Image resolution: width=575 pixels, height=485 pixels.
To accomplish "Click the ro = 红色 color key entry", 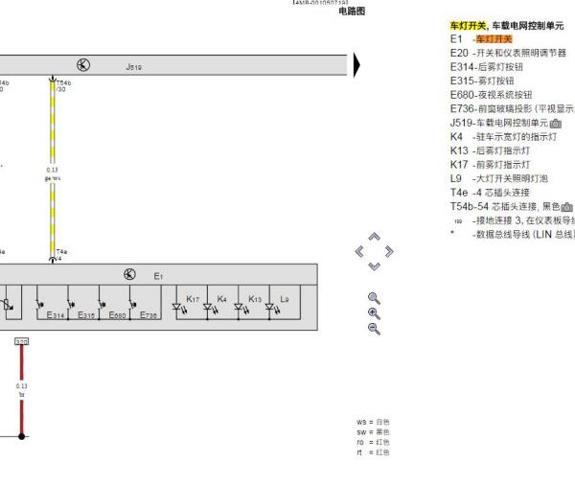I will click(373, 442).
